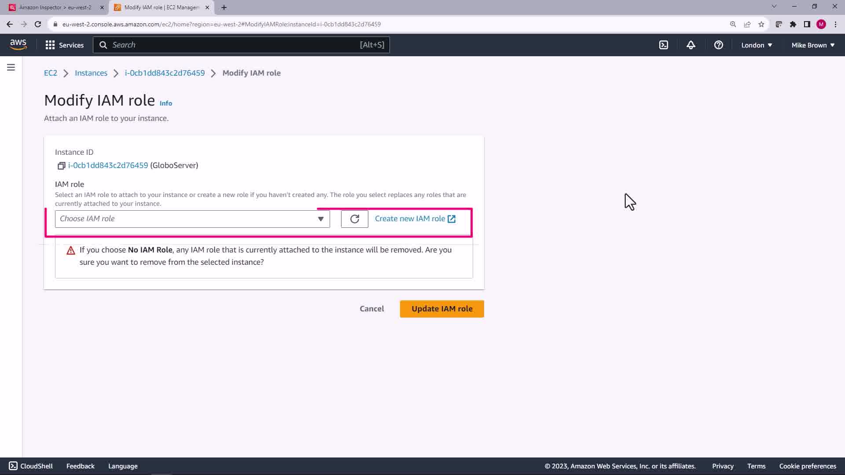Screen dimensions: 845x475
Task: Open the Info link beside the heading
Action: point(165,103)
